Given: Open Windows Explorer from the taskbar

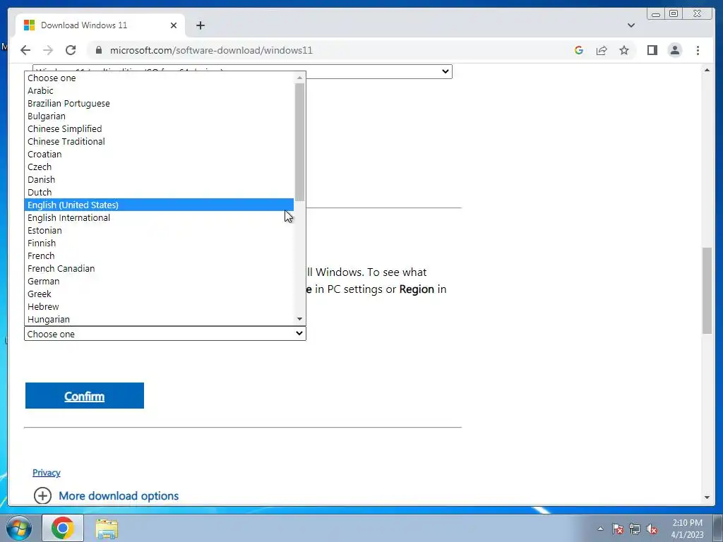Looking at the screenshot, I should [107, 528].
